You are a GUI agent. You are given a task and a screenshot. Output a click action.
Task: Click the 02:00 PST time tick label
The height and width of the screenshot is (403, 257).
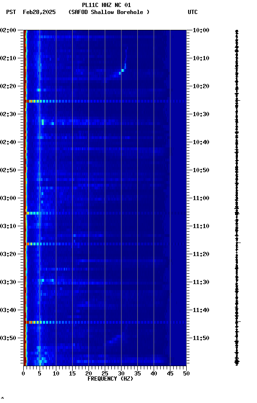pos(8,30)
